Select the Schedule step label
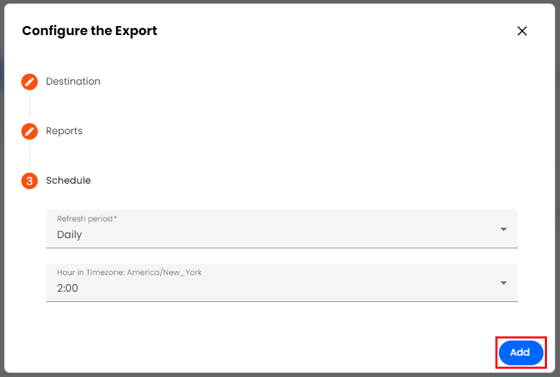The image size is (560, 377). [x=68, y=180]
